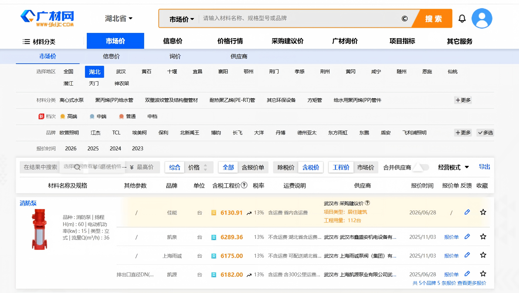This screenshot has height=293, width=519.
Task: Open the 湖北省 province dropdown
Action: click(x=119, y=18)
